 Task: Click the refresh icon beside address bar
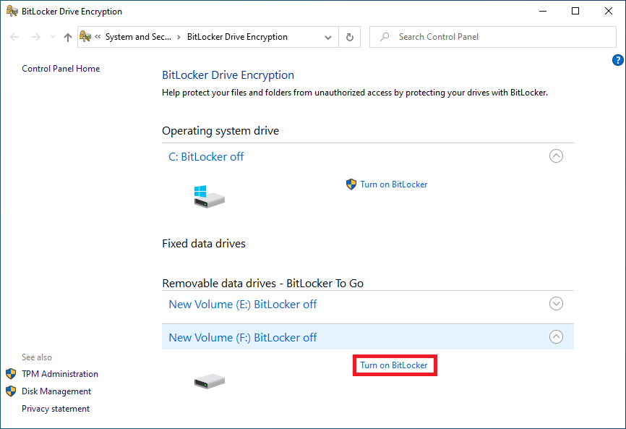coord(350,37)
